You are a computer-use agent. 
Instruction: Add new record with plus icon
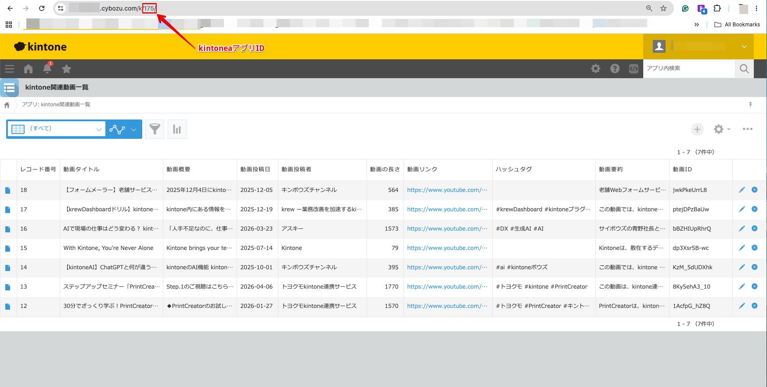click(697, 129)
